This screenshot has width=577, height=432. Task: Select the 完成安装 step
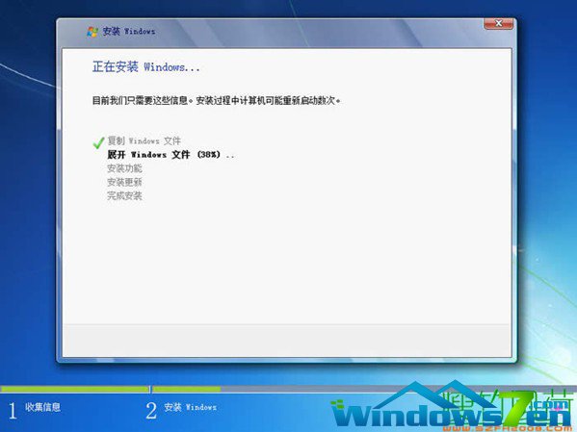pos(124,195)
